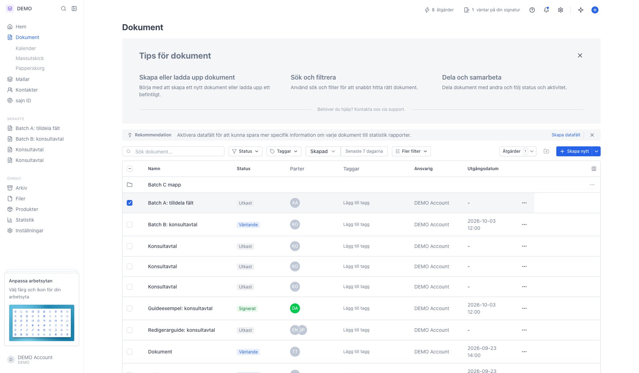Open documents waiting for your signature
639x373 pixels.
pos(492,10)
